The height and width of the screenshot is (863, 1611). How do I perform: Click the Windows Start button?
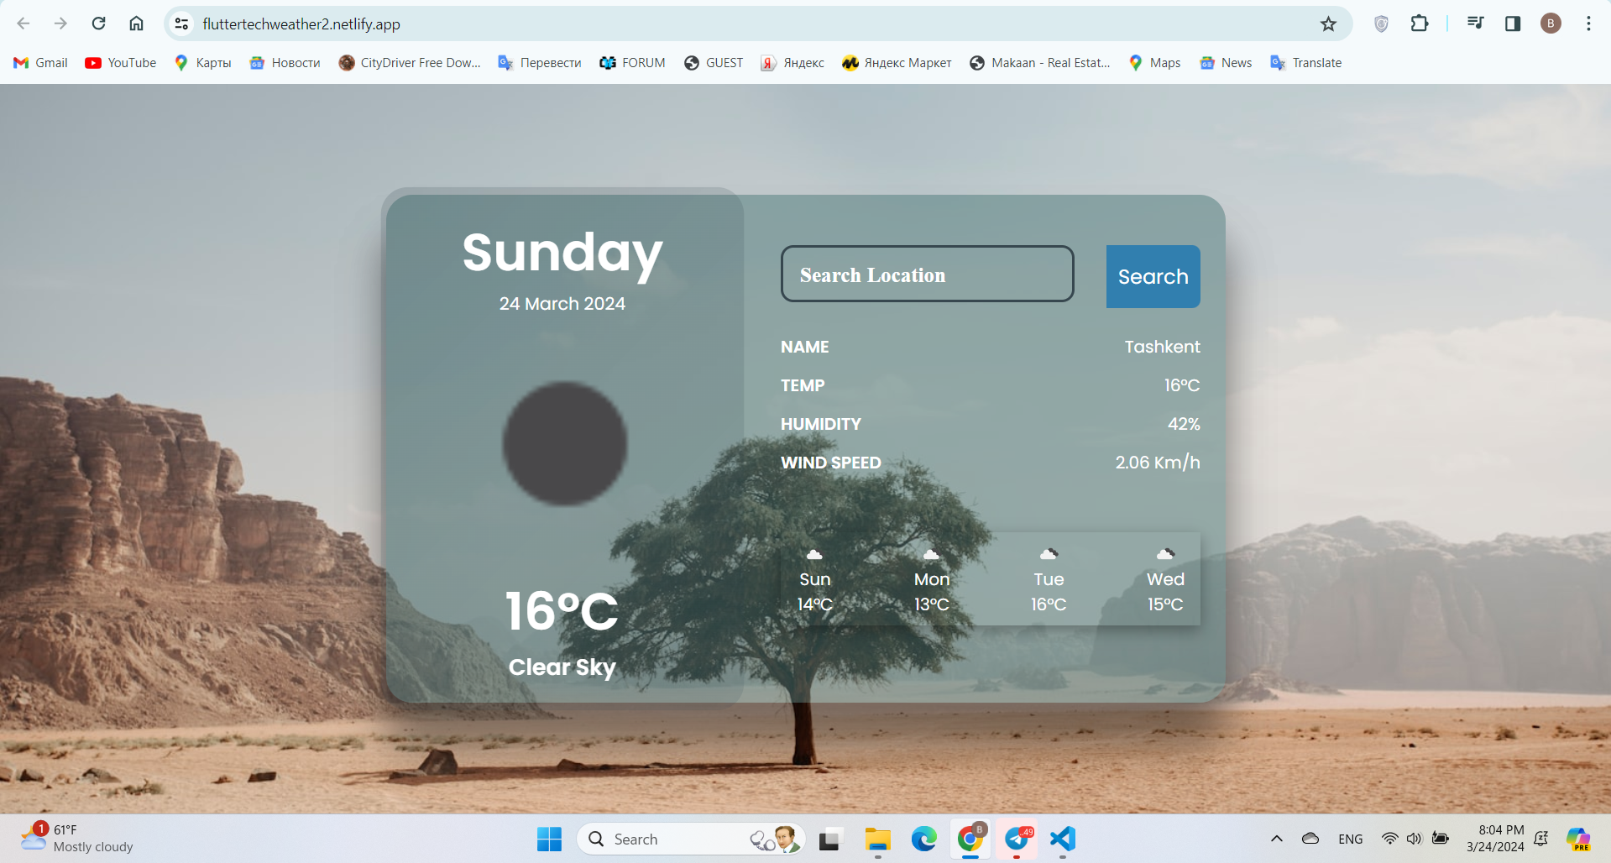click(x=549, y=839)
